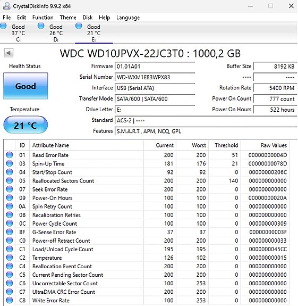Screen dimensions: 298x306
Task: Click the Attribute Name column header
Action: coord(87,145)
